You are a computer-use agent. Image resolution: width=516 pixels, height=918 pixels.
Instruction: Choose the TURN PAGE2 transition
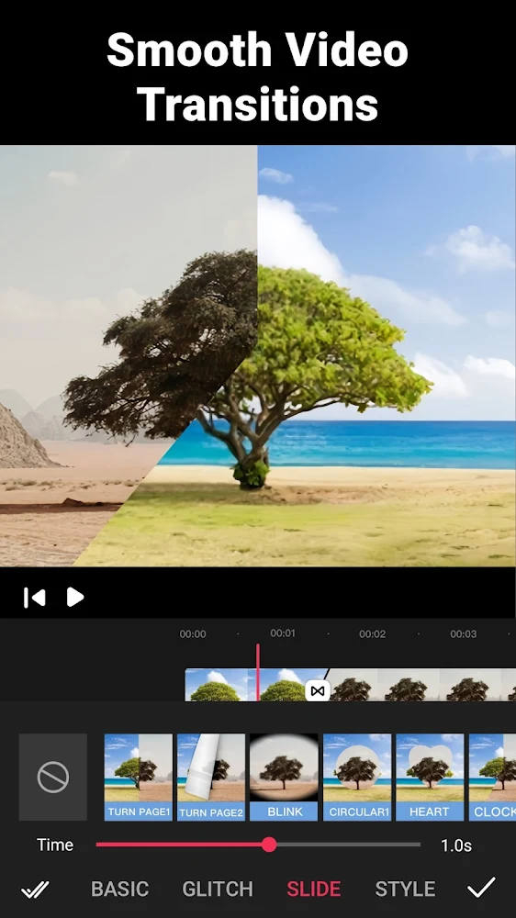tap(211, 777)
